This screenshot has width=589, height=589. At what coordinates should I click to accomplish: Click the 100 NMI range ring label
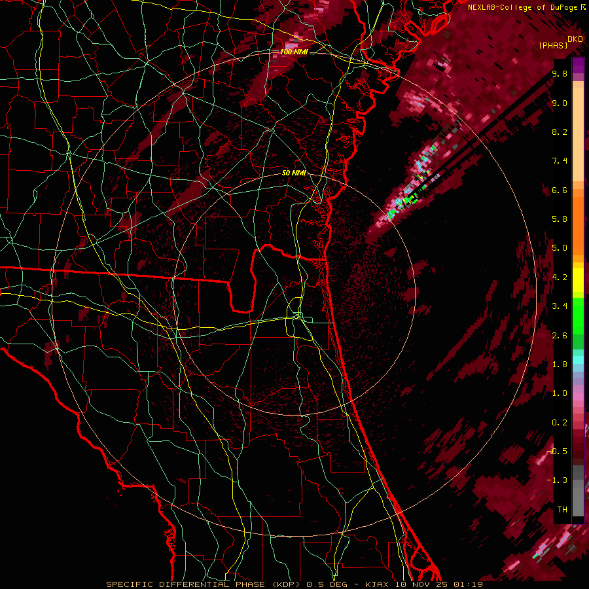pos(294,52)
